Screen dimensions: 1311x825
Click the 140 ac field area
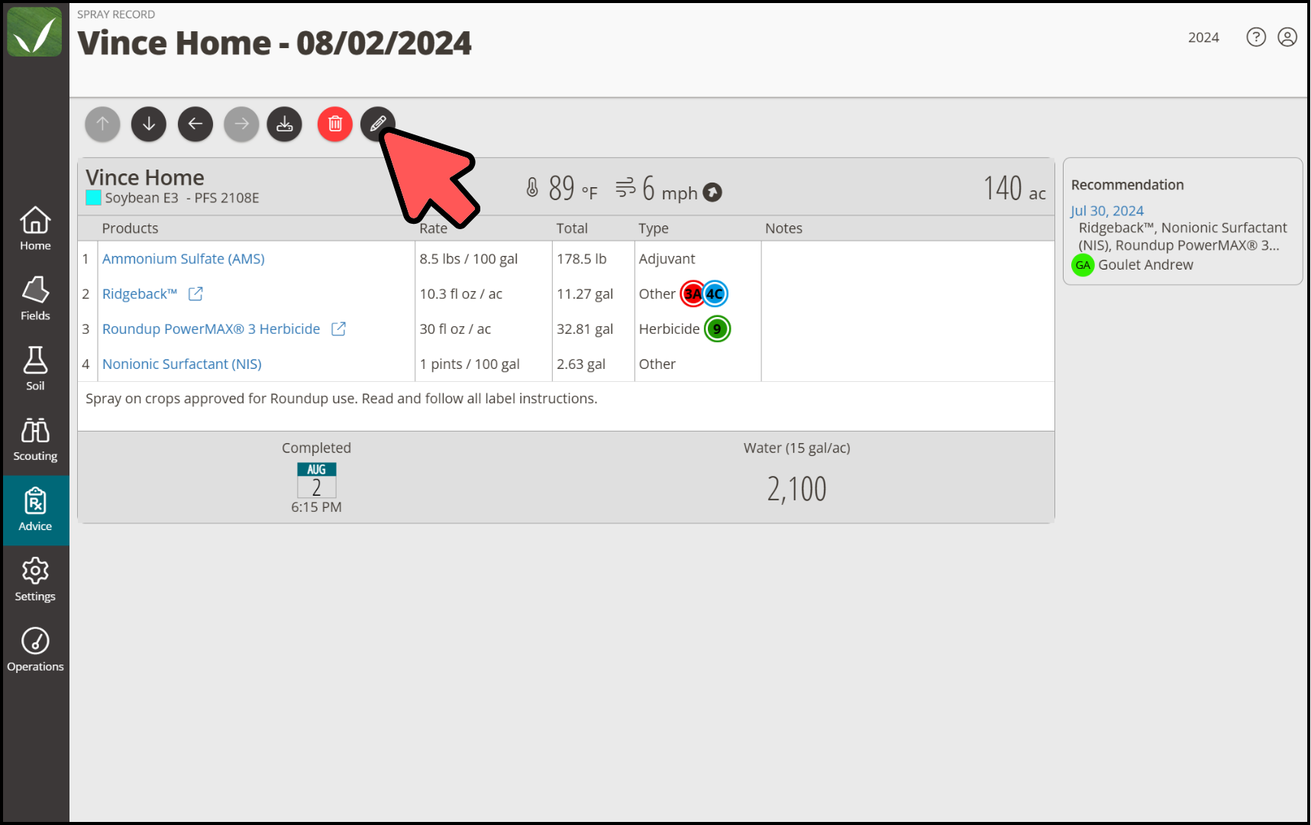(x=1014, y=189)
